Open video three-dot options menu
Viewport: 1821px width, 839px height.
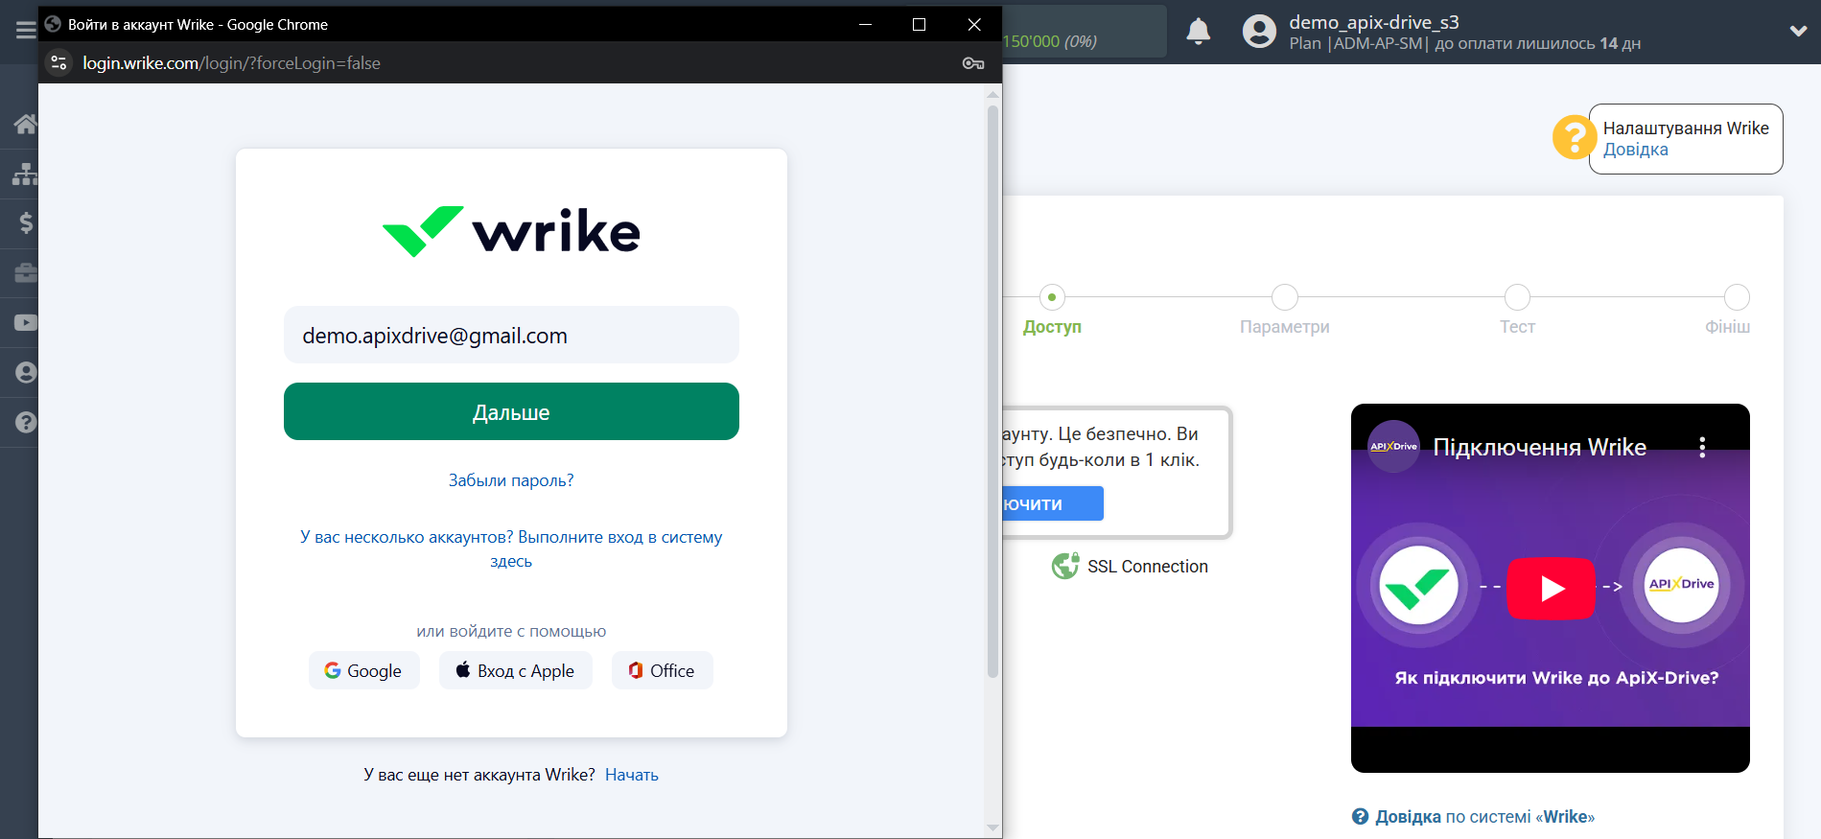pyautogui.click(x=1702, y=448)
